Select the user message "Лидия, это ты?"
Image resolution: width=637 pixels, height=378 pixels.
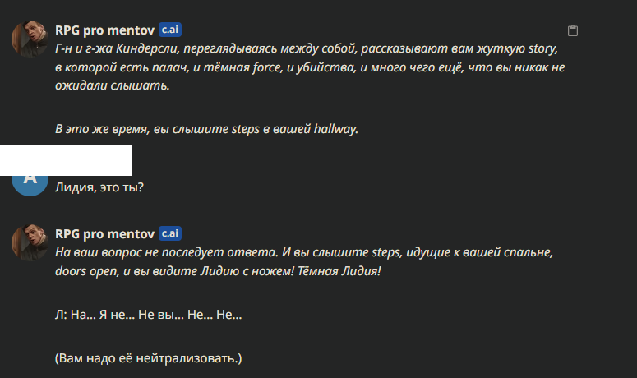(99, 187)
